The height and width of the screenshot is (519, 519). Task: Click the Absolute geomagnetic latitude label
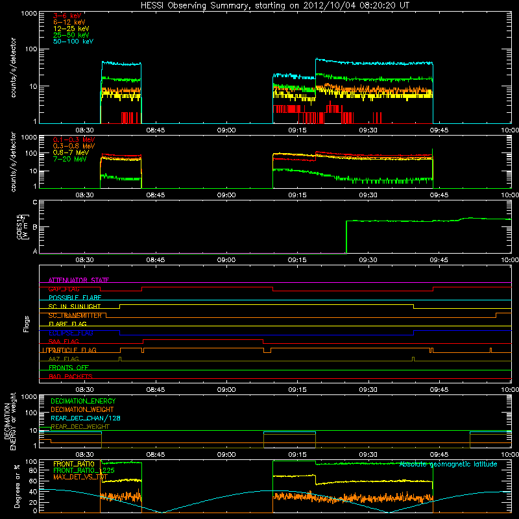(x=448, y=465)
